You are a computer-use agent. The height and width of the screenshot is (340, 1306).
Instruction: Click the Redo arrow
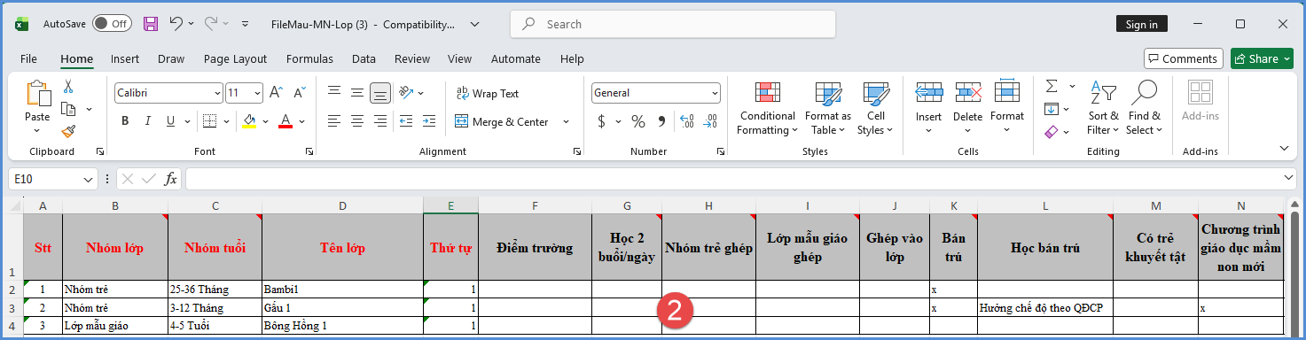pyautogui.click(x=211, y=24)
